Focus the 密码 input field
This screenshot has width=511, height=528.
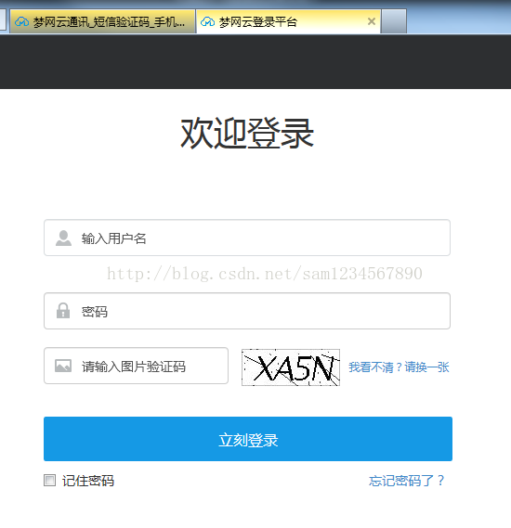tap(247, 311)
